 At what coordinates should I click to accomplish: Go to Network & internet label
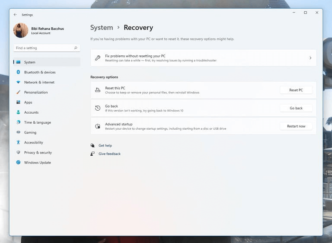(x=39, y=82)
